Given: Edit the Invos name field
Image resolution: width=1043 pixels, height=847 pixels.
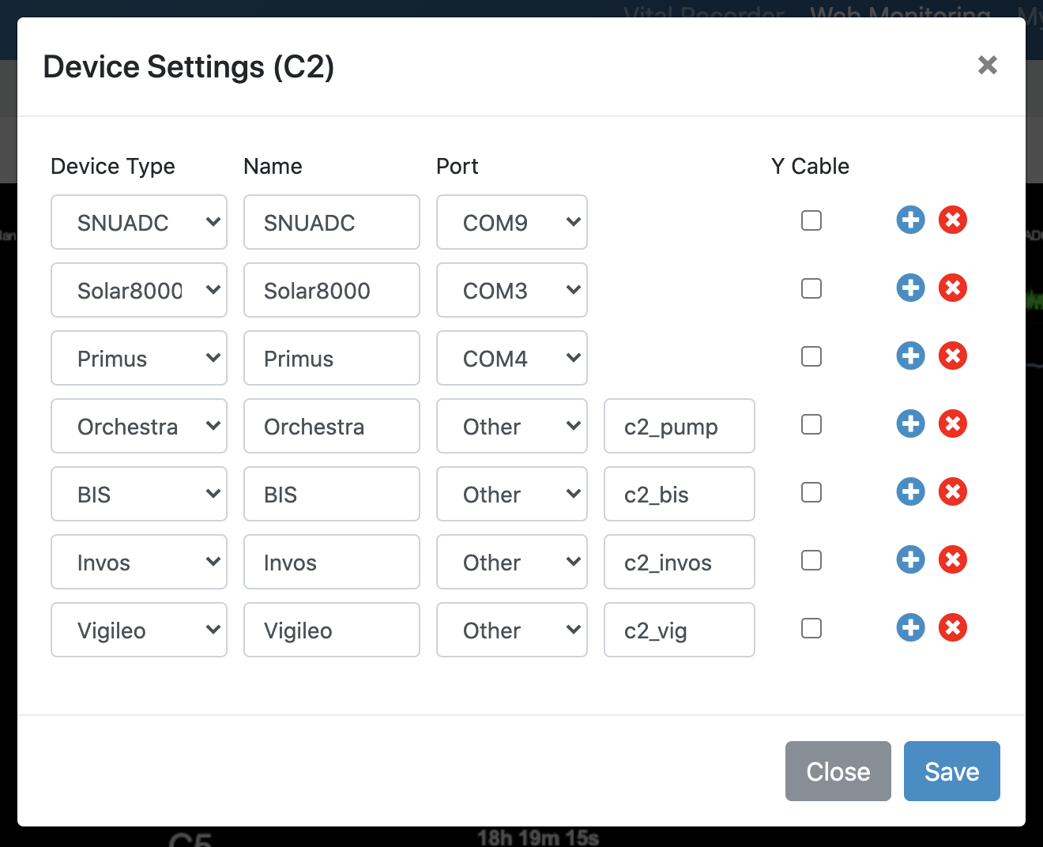Looking at the screenshot, I should [x=332, y=562].
